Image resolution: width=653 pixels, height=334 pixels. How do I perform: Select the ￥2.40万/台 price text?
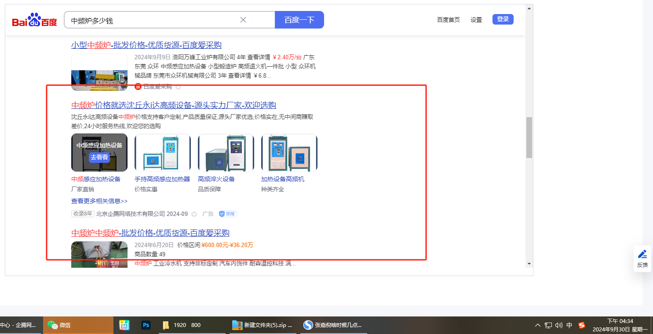click(x=287, y=57)
